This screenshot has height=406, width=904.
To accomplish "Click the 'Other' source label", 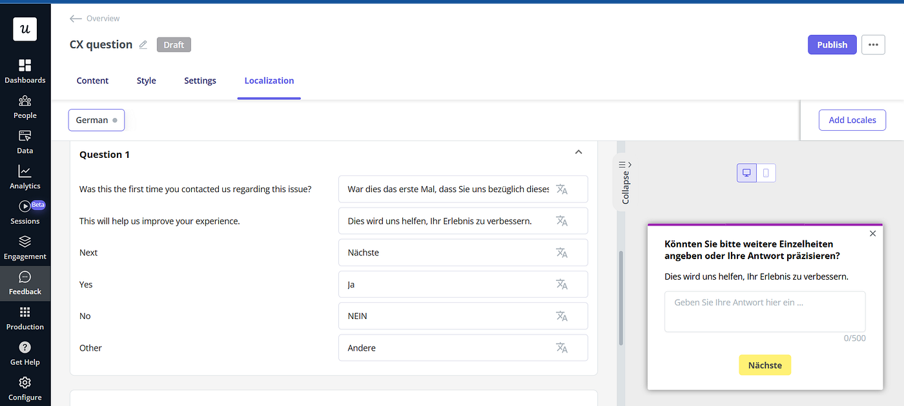I will tap(90, 348).
